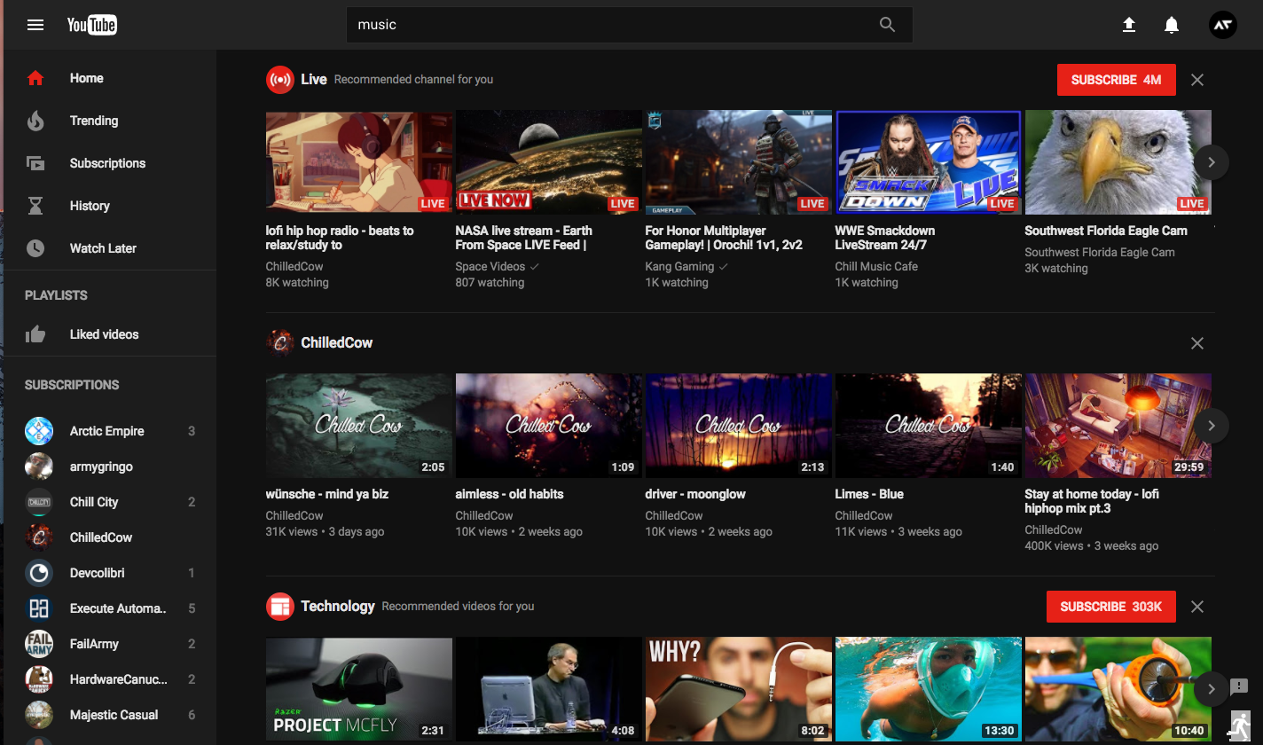Show more Live videos with arrow
Image resolution: width=1263 pixels, height=745 pixels.
[1212, 162]
